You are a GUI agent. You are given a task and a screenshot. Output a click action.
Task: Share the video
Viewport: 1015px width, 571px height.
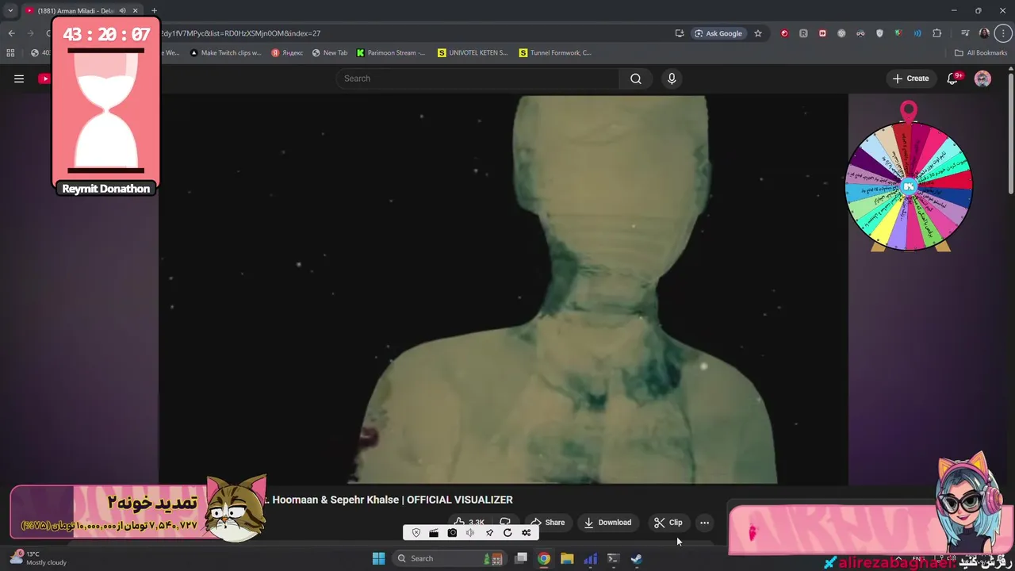(548, 523)
